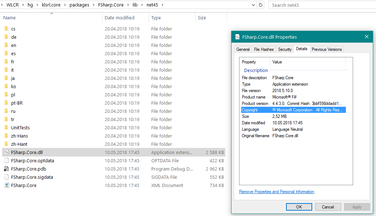Click the fr folder icon
The height and width of the screenshot is (216, 376).
[6, 62]
